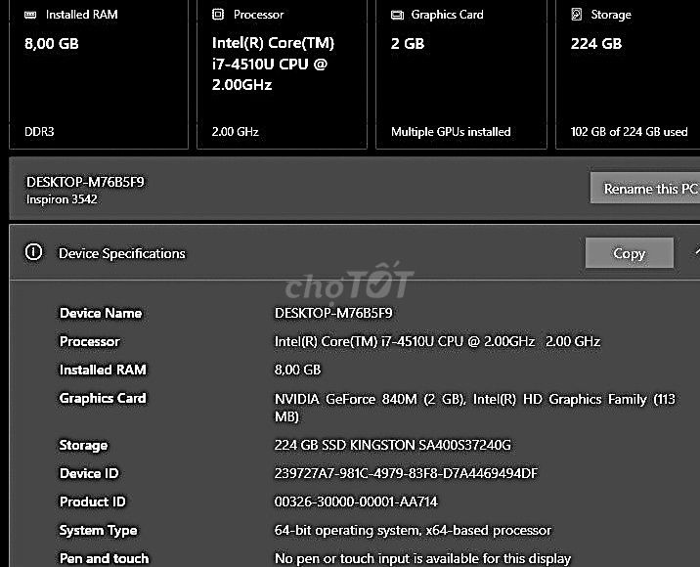Select the Processor row label
The image size is (700, 567).
click(90, 341)
